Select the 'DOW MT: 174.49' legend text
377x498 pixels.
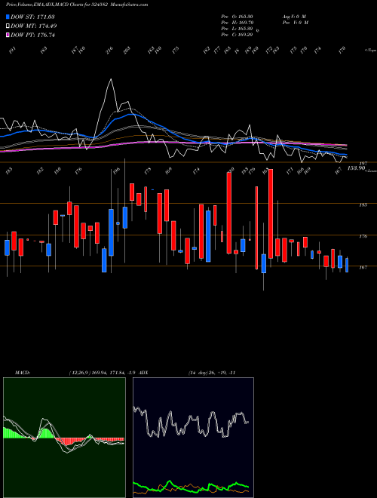click(34, 26)
